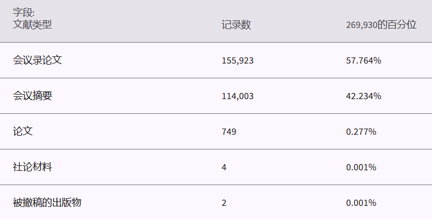Select the 被撤稿的出版物 entry
Image resolution: width=432 pixels, height=219 pixels.
[47, 203]
